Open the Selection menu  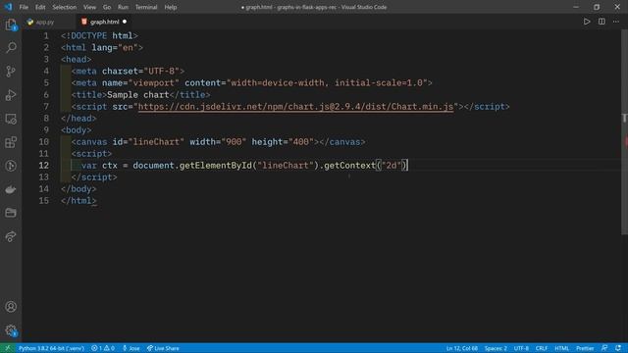click(x=64, y=7)
